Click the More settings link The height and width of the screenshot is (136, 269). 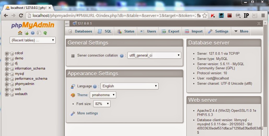coord(87,113)
